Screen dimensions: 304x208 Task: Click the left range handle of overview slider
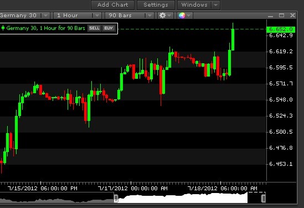(116, 198)
